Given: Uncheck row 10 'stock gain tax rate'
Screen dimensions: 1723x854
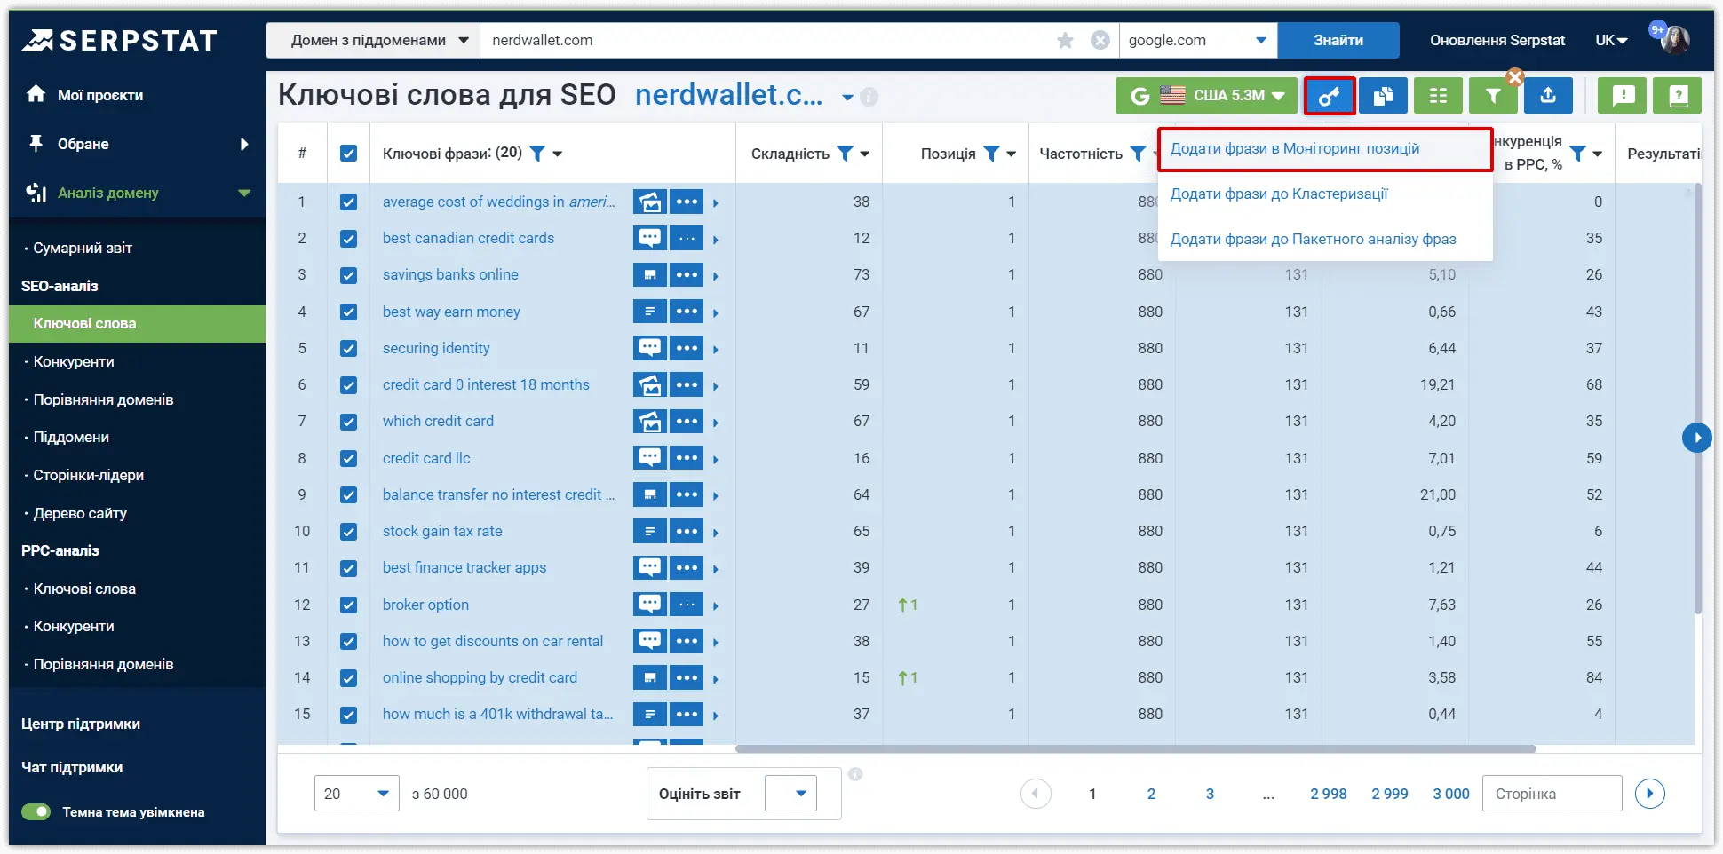Looking at the screenshot, I should 349,532.
